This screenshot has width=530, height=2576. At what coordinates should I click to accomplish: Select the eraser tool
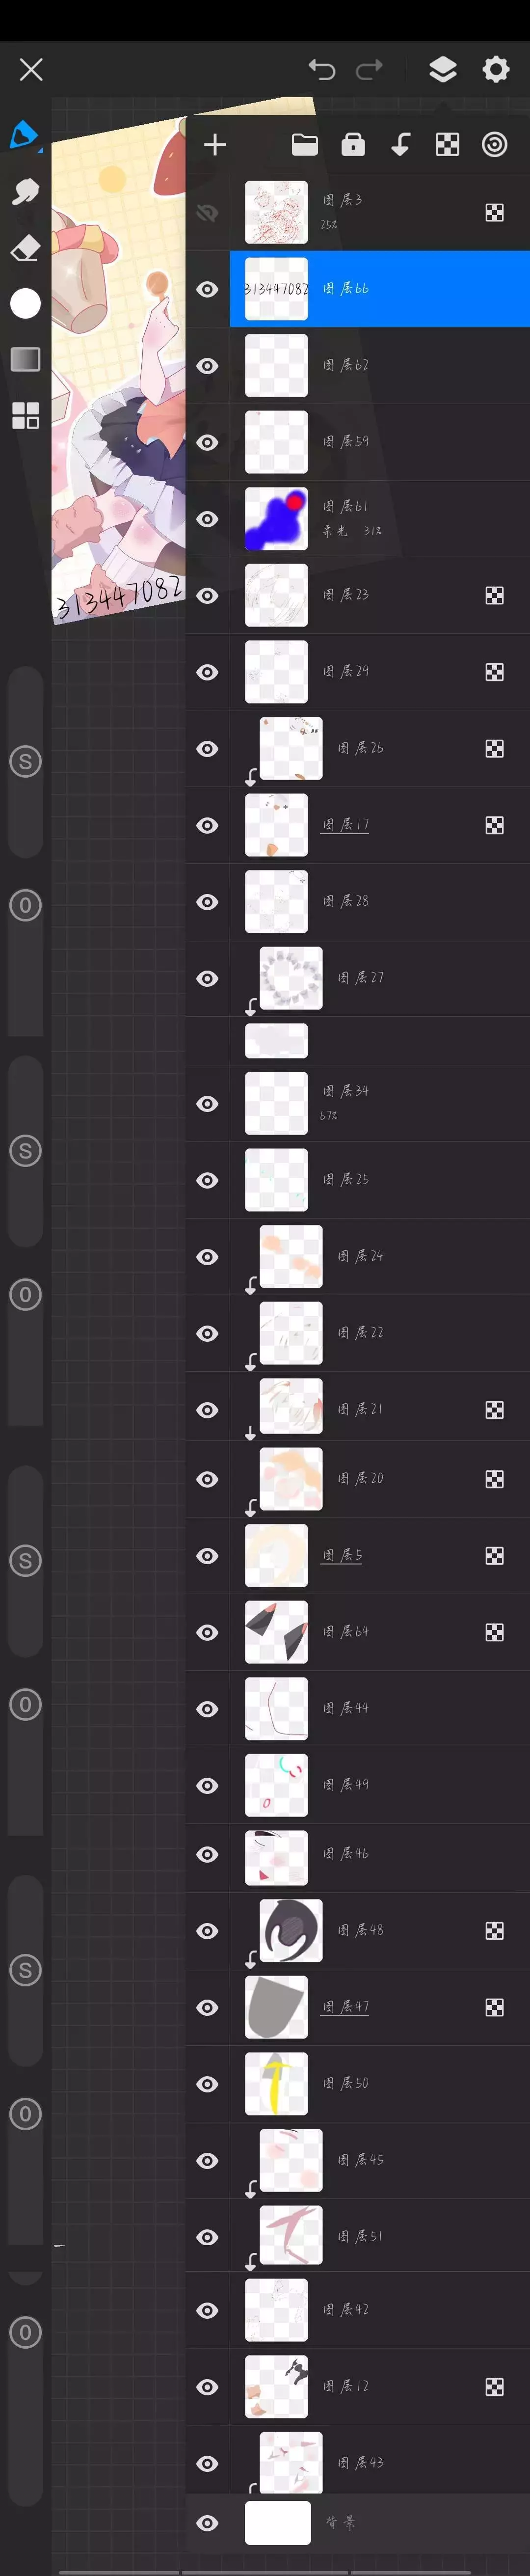(x=25, y=248)
